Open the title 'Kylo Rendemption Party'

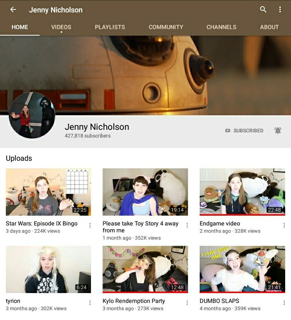point(134,301)
